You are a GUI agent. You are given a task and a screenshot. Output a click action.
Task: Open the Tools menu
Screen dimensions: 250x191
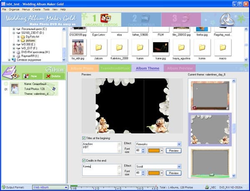[46, 10]
